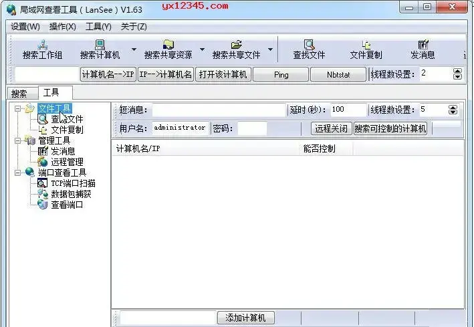This screenshot has width=474, height=327.
Task: Click the Search Computers (搜索计算机) toolbar icon
Action: (x=100, y=45)
